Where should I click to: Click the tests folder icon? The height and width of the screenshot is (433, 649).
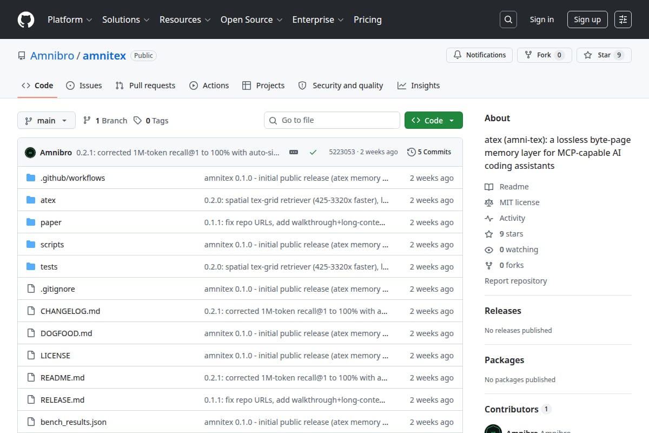[x=31, y=267]
